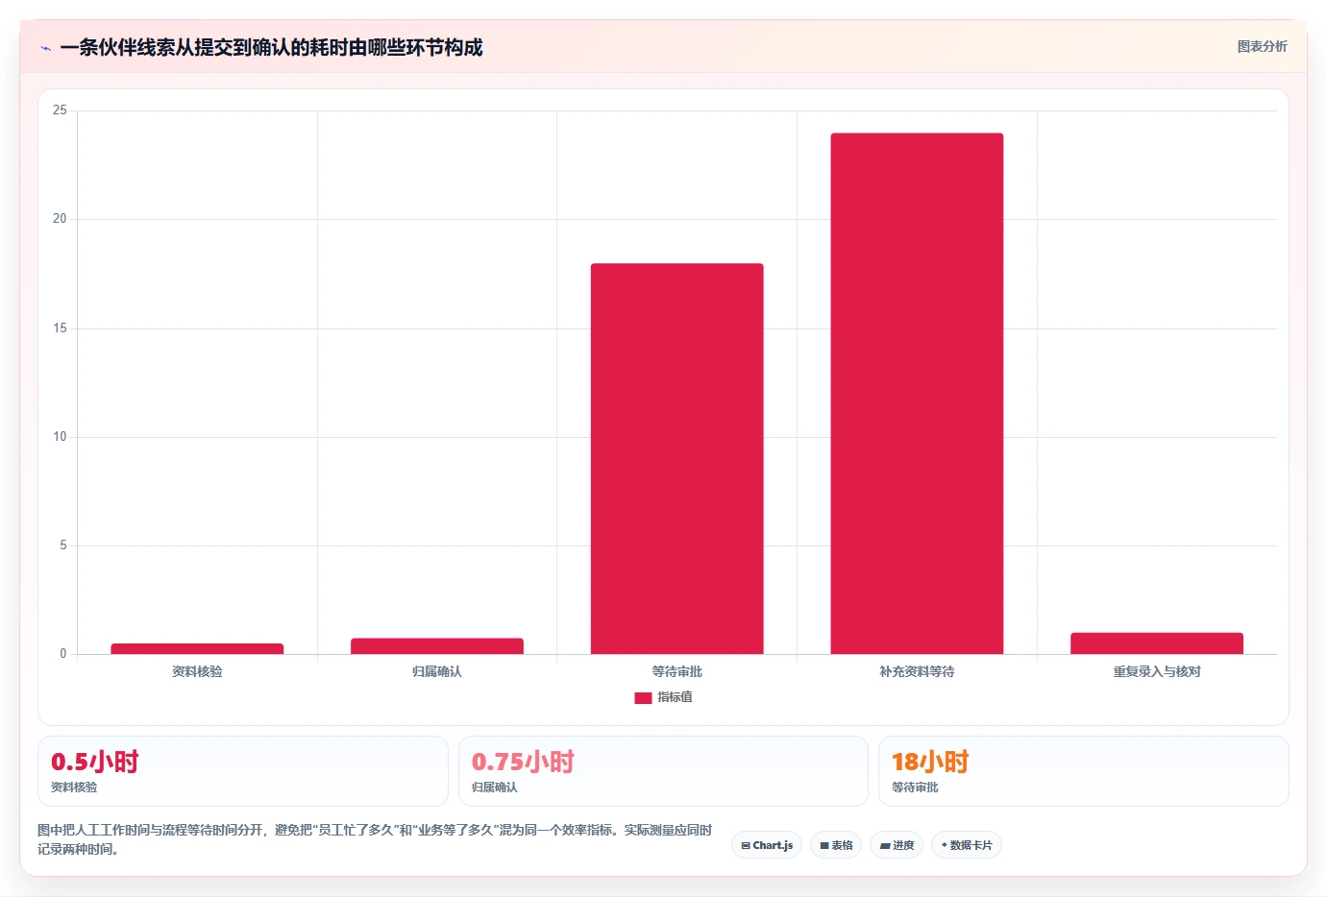This screenshot has height=897, width=1327.
Task: Click the y-axis value 15
Action: coord(60,328)
